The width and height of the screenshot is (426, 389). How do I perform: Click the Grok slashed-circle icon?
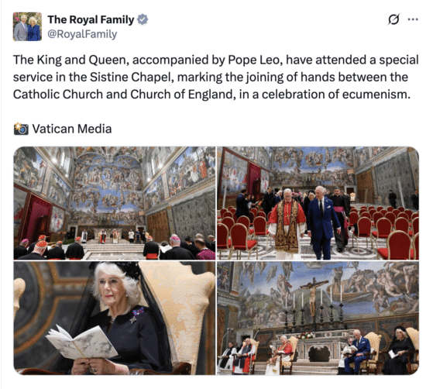393,19
